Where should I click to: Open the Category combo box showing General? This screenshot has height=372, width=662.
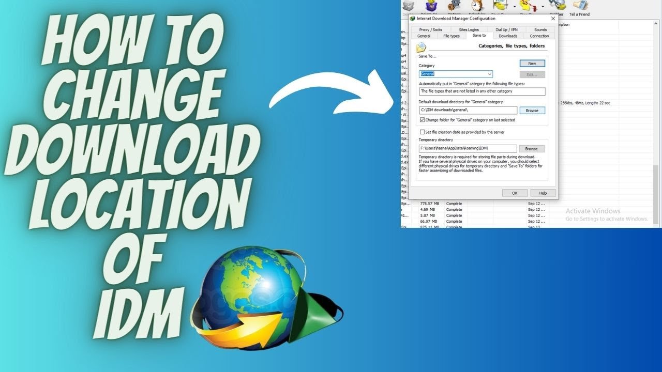[456, 74]
